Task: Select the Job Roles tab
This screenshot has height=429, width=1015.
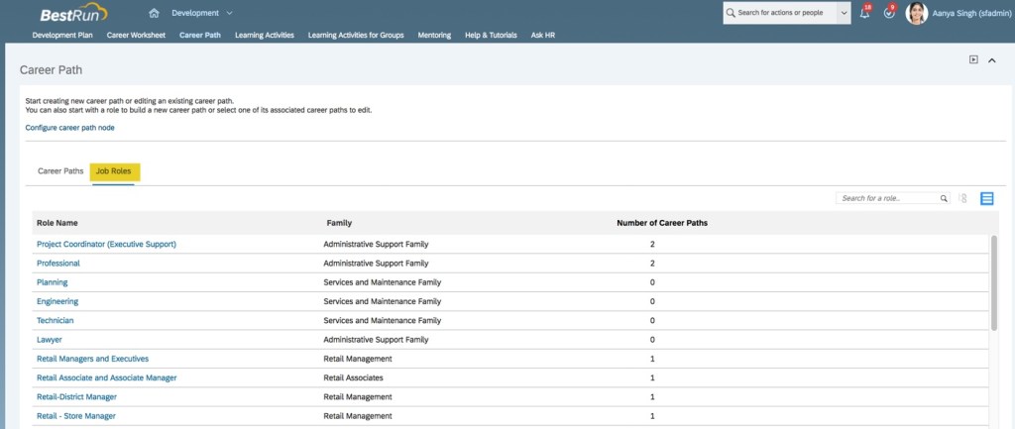Action: pos(114,171)
